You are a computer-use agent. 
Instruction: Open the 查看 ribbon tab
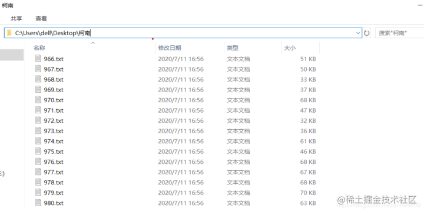(x=41, y=19)
